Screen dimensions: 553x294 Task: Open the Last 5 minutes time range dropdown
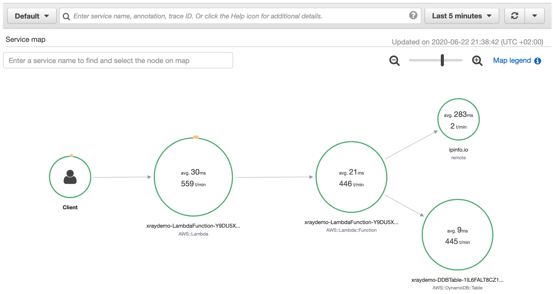click(462, 16)
